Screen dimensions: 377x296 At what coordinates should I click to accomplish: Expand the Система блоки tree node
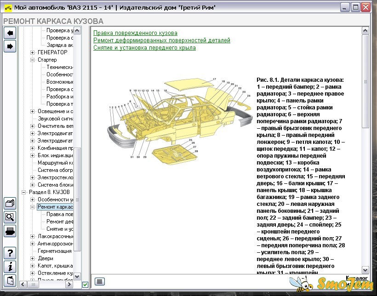point(33,185)
